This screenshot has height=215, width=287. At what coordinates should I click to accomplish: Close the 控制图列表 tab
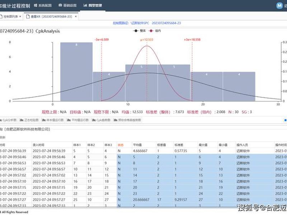click(x=20, y=16)
